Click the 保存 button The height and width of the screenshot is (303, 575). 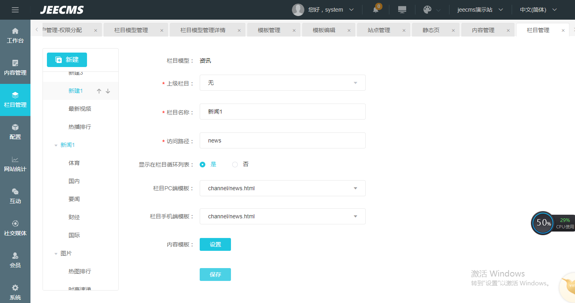[215, 275]
